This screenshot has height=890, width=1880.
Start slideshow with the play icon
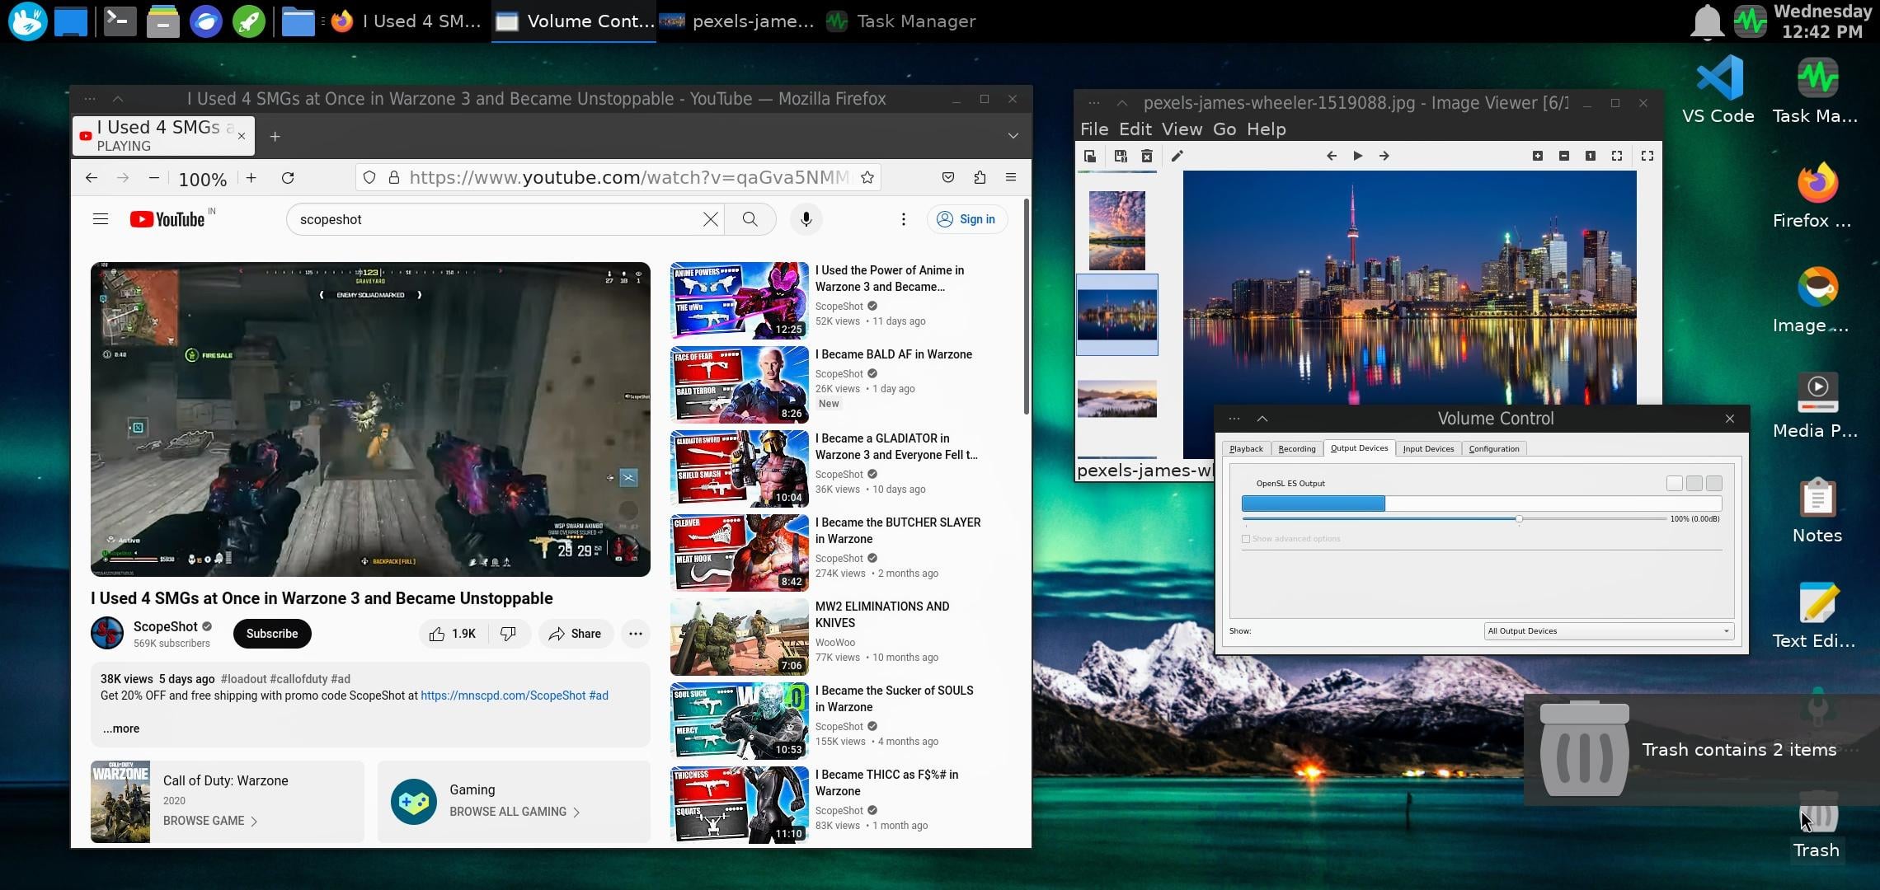(1357, 156)
